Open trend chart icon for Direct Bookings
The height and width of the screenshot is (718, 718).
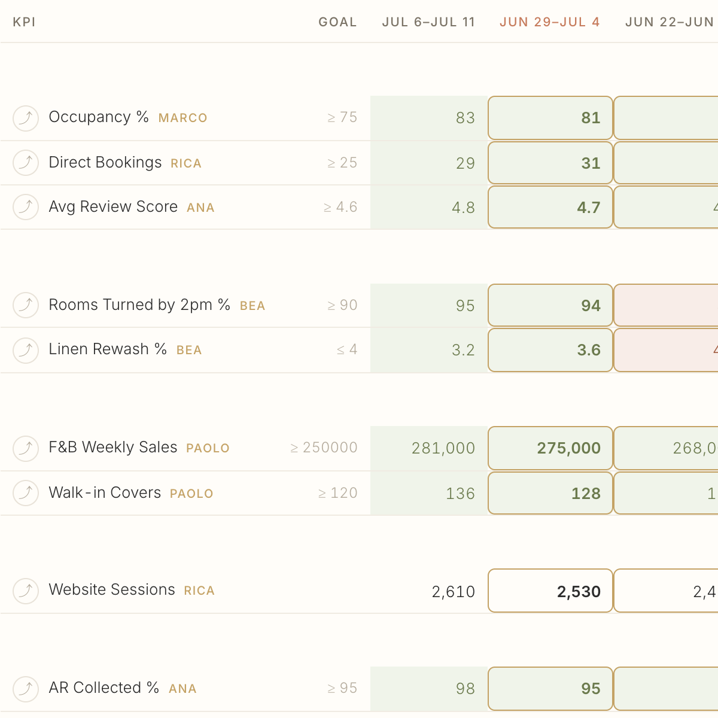click(26, 162)
